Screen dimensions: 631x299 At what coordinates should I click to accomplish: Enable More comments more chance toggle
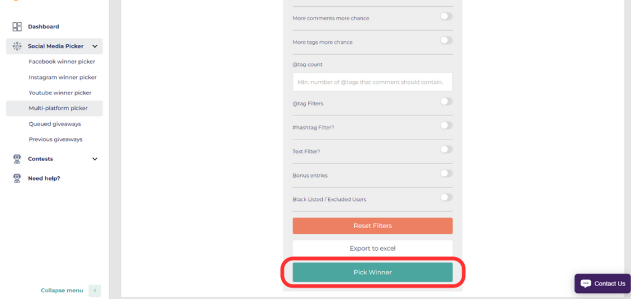click(x=446, y=17)
